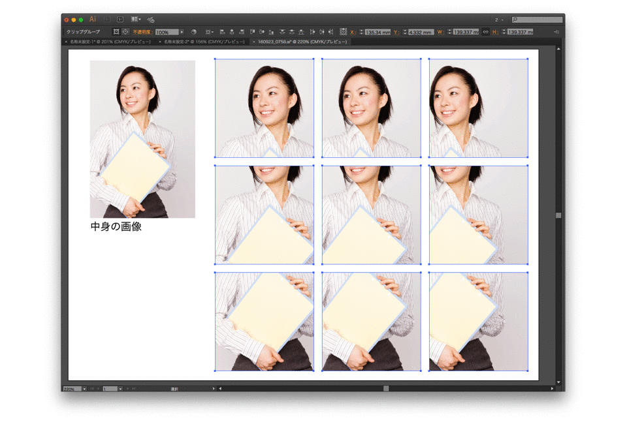The height and width of the screenshot is (424, 627).
Task: Close the 名称未設定-2 tab
Action: click(x=160, y=42)
